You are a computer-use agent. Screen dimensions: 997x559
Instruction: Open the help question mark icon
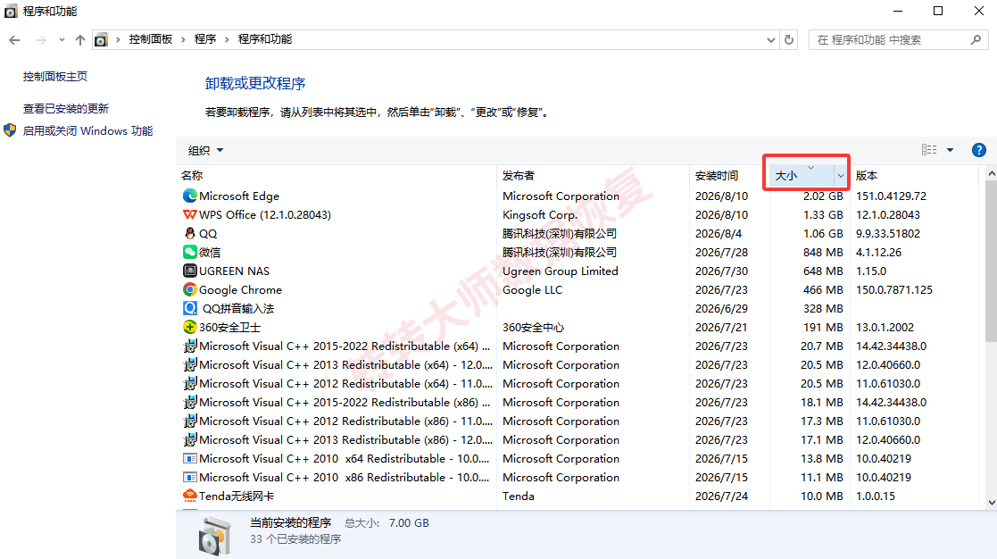[x=978, y=150]
